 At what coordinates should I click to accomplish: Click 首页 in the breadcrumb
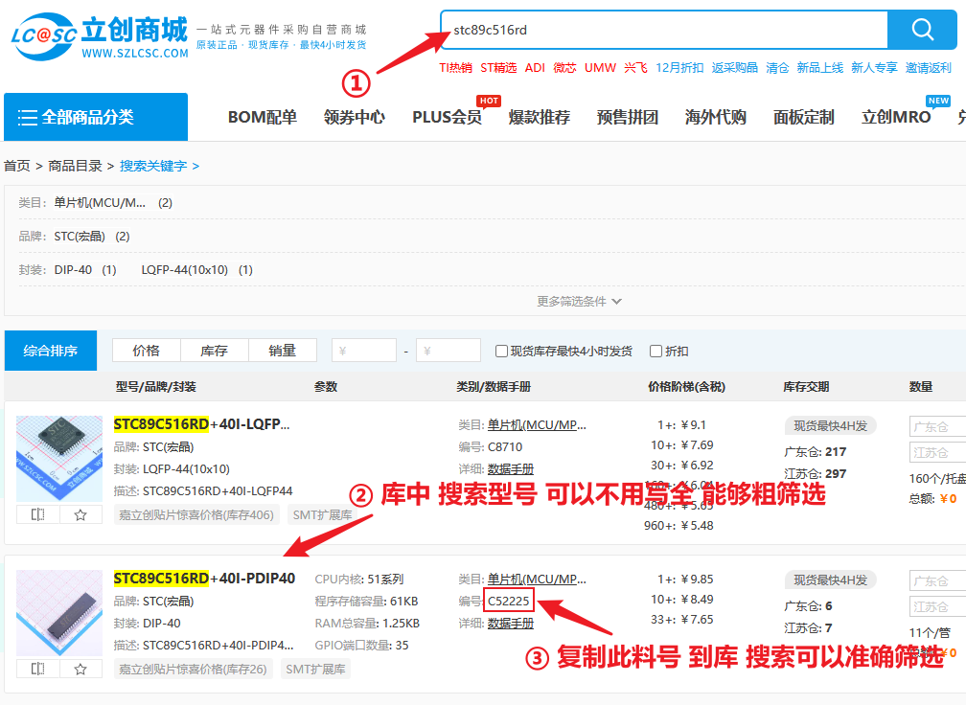coord(16,166)
